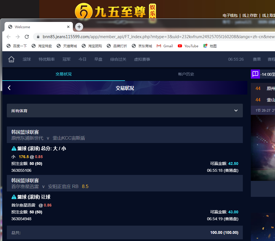Click the 地图 maps bookmark
The image size is (275, 241).
pos(210,46)
